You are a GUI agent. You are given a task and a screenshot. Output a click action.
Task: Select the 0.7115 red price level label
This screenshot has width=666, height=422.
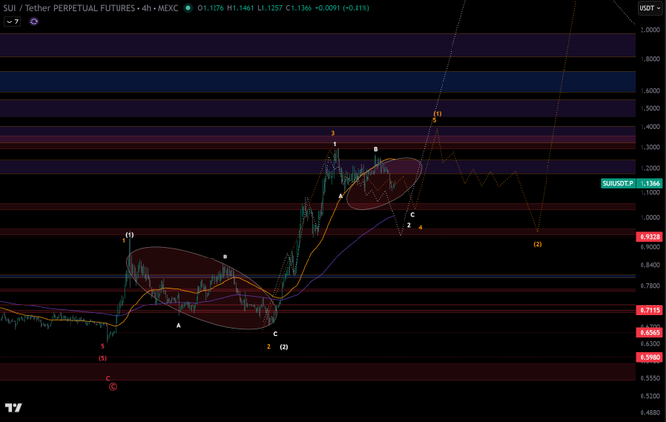tap(649, 310)
